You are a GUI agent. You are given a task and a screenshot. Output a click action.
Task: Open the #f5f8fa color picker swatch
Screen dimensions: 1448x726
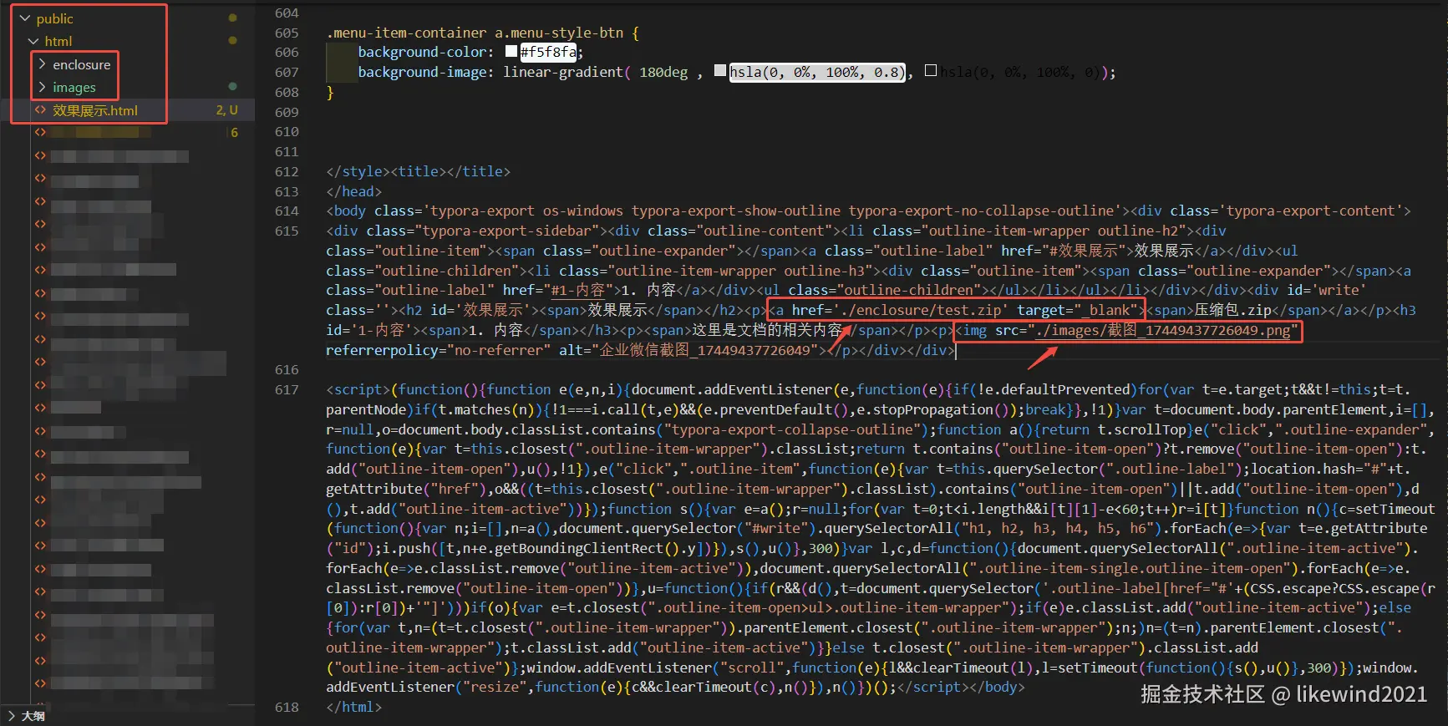point(511,52)
